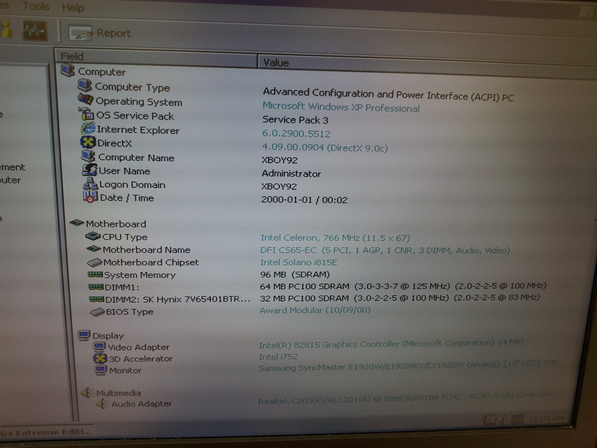
Task: Click the Report toolbar button
Action: pos(100,33)
